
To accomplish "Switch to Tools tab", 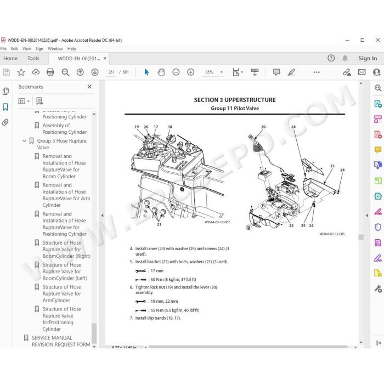I will click(33, 59).
